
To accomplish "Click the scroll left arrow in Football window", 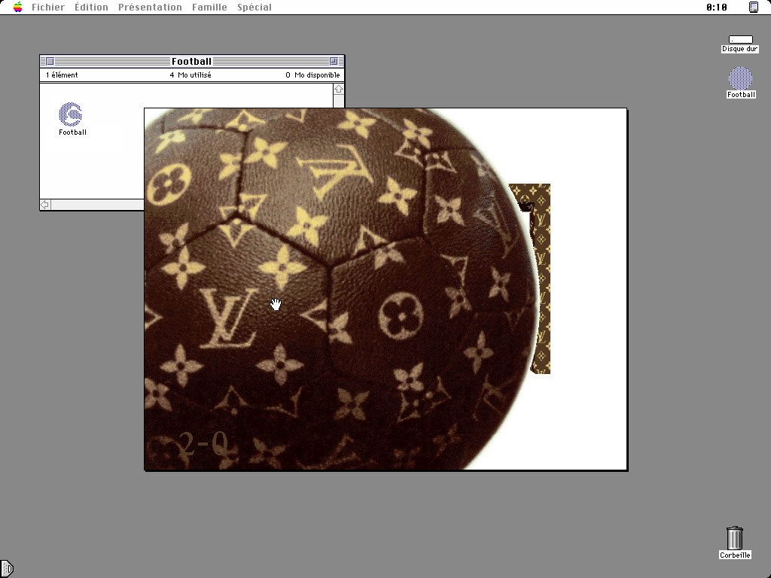I will (45, 205).
